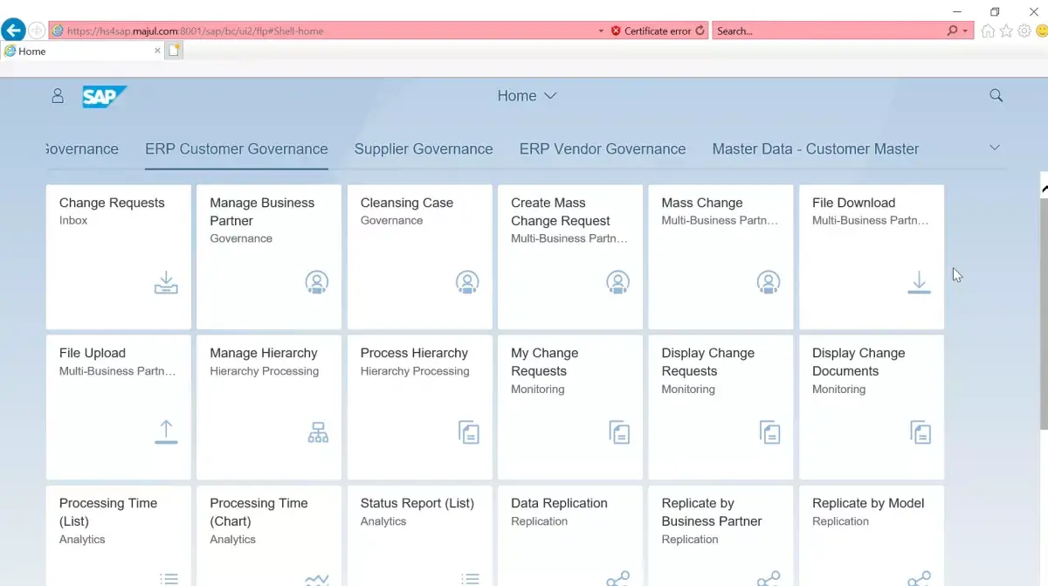Click the page vertical scrollbar thumb
Viewport: 1048px width, 586px height.
(x=1044, y=313)
